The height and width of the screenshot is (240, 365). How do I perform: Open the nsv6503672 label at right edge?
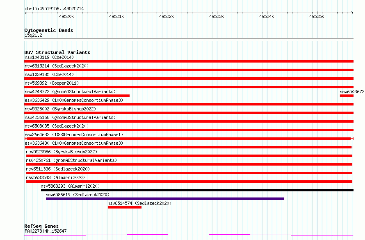pos(352,92)
